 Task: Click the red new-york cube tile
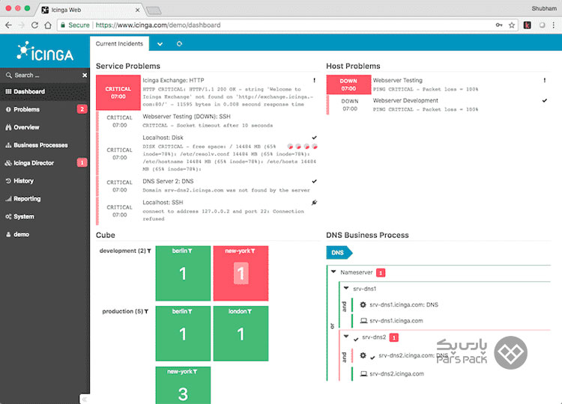(241, 273)
